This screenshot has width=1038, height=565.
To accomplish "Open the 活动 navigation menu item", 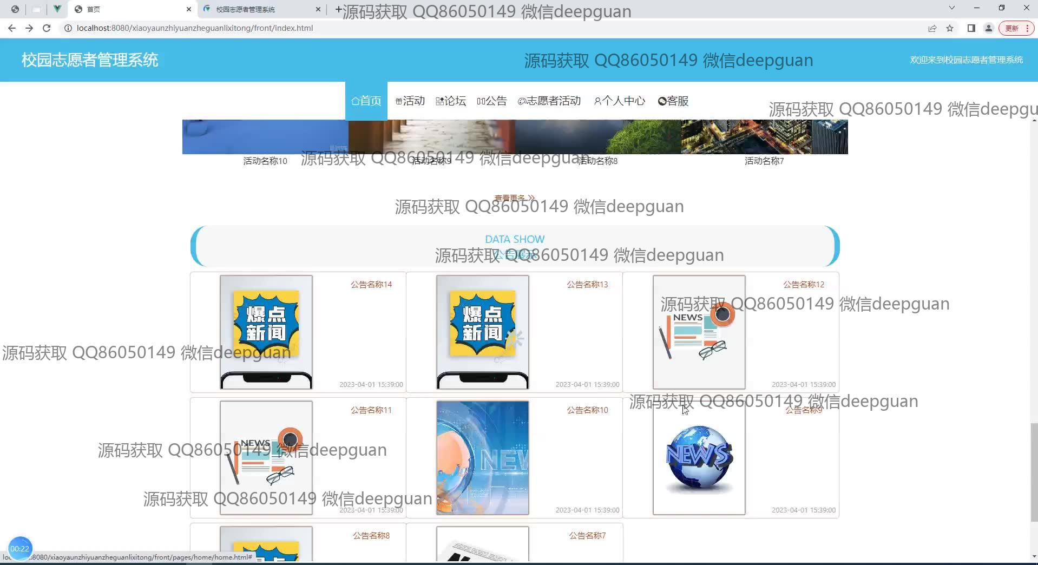I will [x=410, y=101].
